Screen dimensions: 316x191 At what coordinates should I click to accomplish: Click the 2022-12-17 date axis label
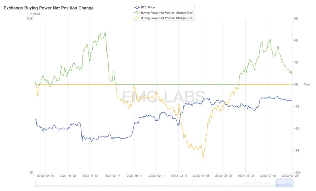tap(112, 176)
